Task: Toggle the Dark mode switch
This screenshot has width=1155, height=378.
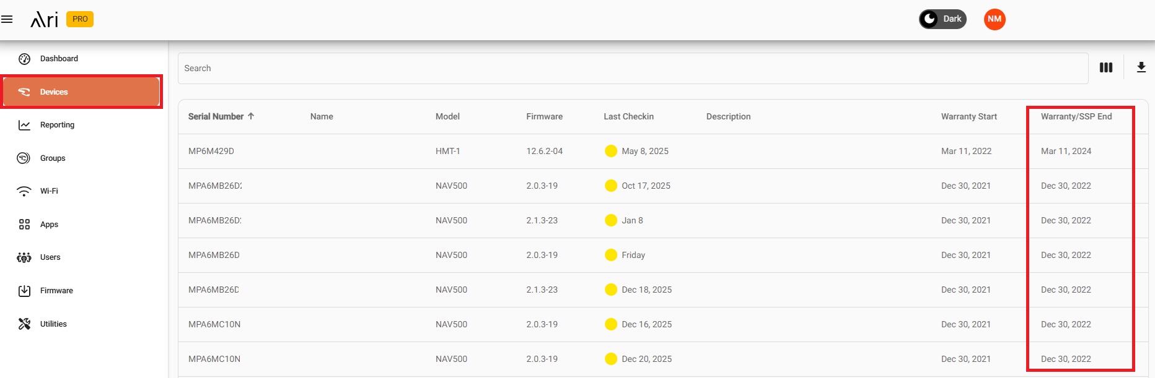Action: tap(942, 19)
